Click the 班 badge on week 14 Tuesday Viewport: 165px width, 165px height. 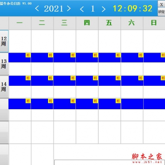click(x=50, y=78)
